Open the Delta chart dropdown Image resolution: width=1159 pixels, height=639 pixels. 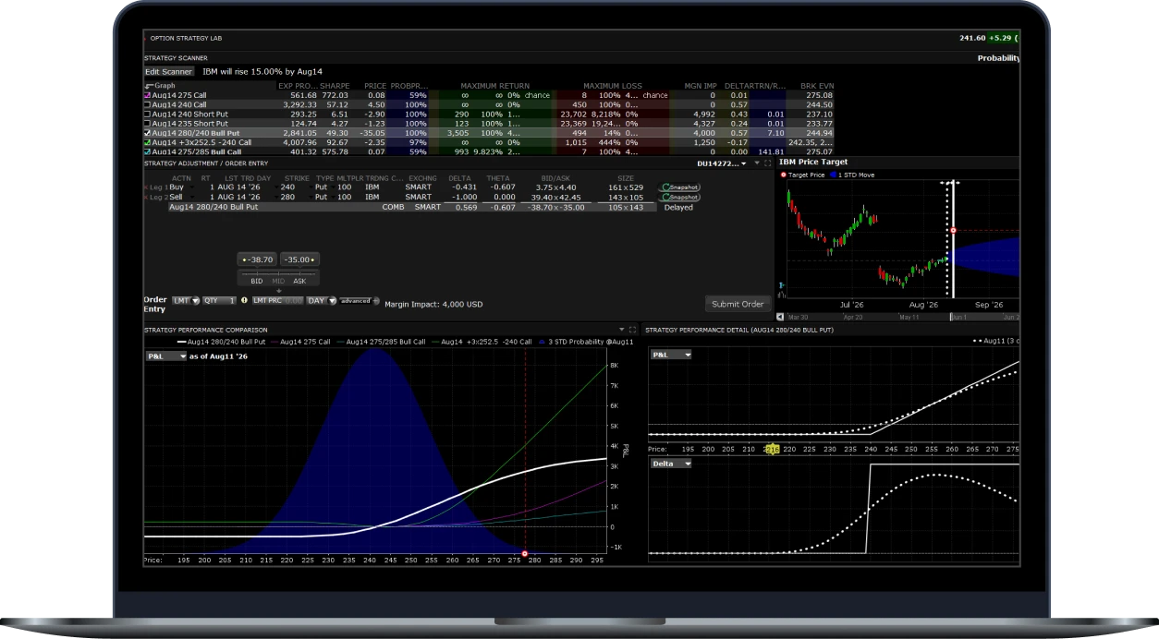click(x=671, y=464)
